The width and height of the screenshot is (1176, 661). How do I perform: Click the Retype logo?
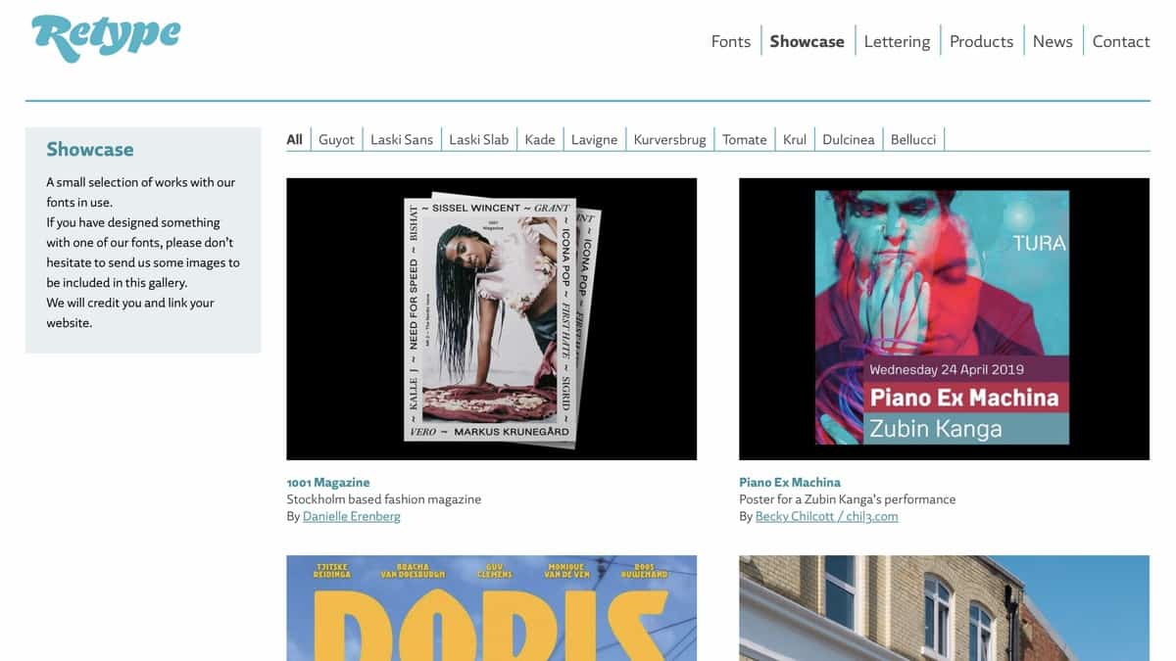(x=106, y=38)
